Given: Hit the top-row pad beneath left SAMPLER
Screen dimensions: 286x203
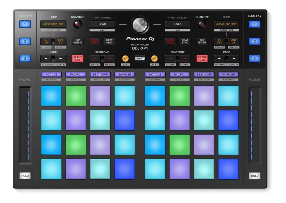Looking at the screenshot, I should point(125,96).
